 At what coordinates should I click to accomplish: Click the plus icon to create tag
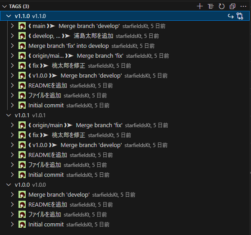200,6
